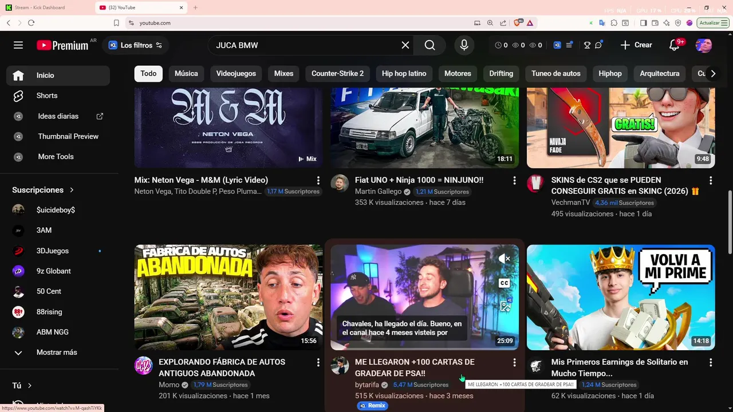Open the trophy icon in header

[x=587, y=45]
